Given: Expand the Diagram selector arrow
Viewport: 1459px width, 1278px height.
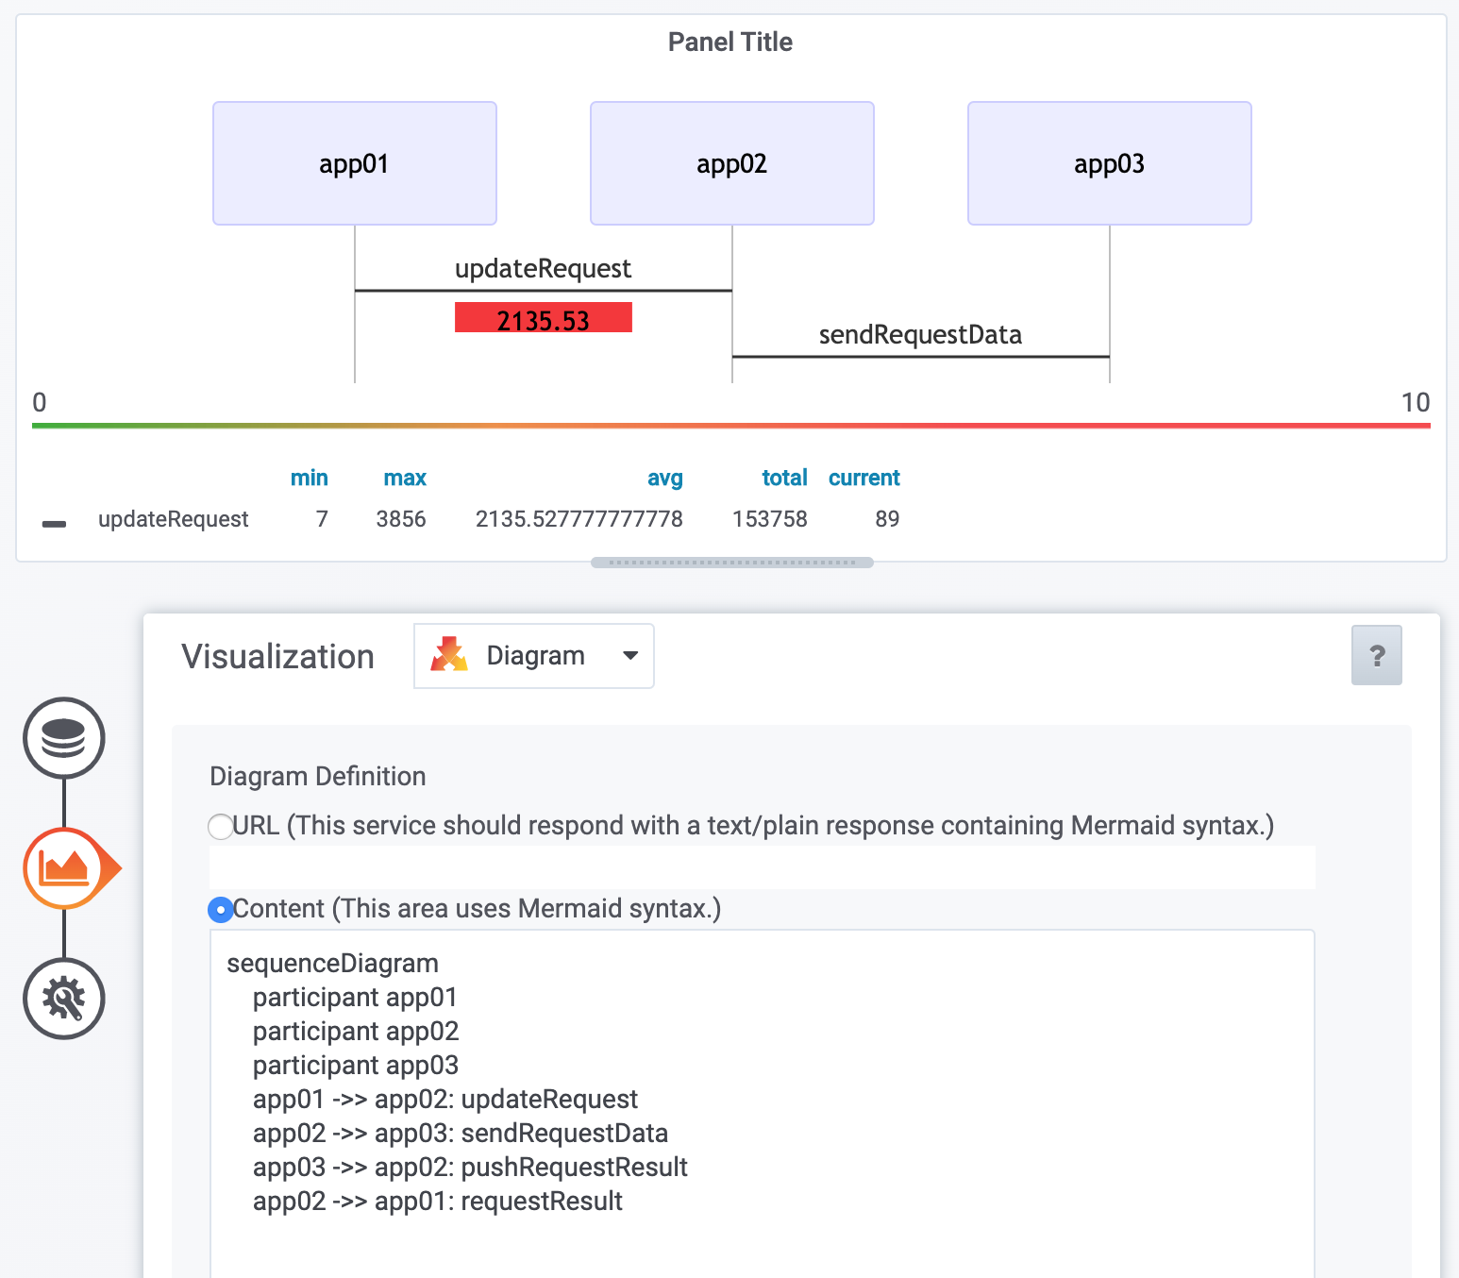Looking at the screenshot, I should pyautogui.click(x=629, y=655).
